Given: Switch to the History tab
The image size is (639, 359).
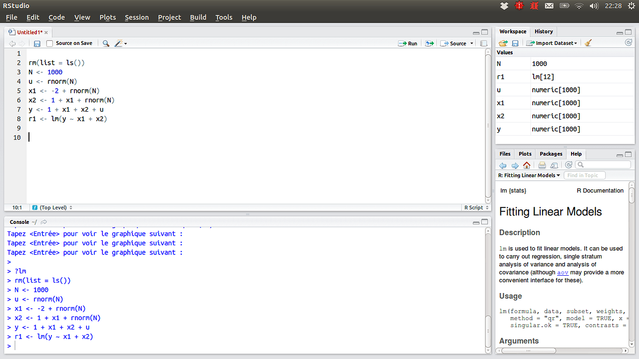Looking at the screenshot, I should [543, 31].
